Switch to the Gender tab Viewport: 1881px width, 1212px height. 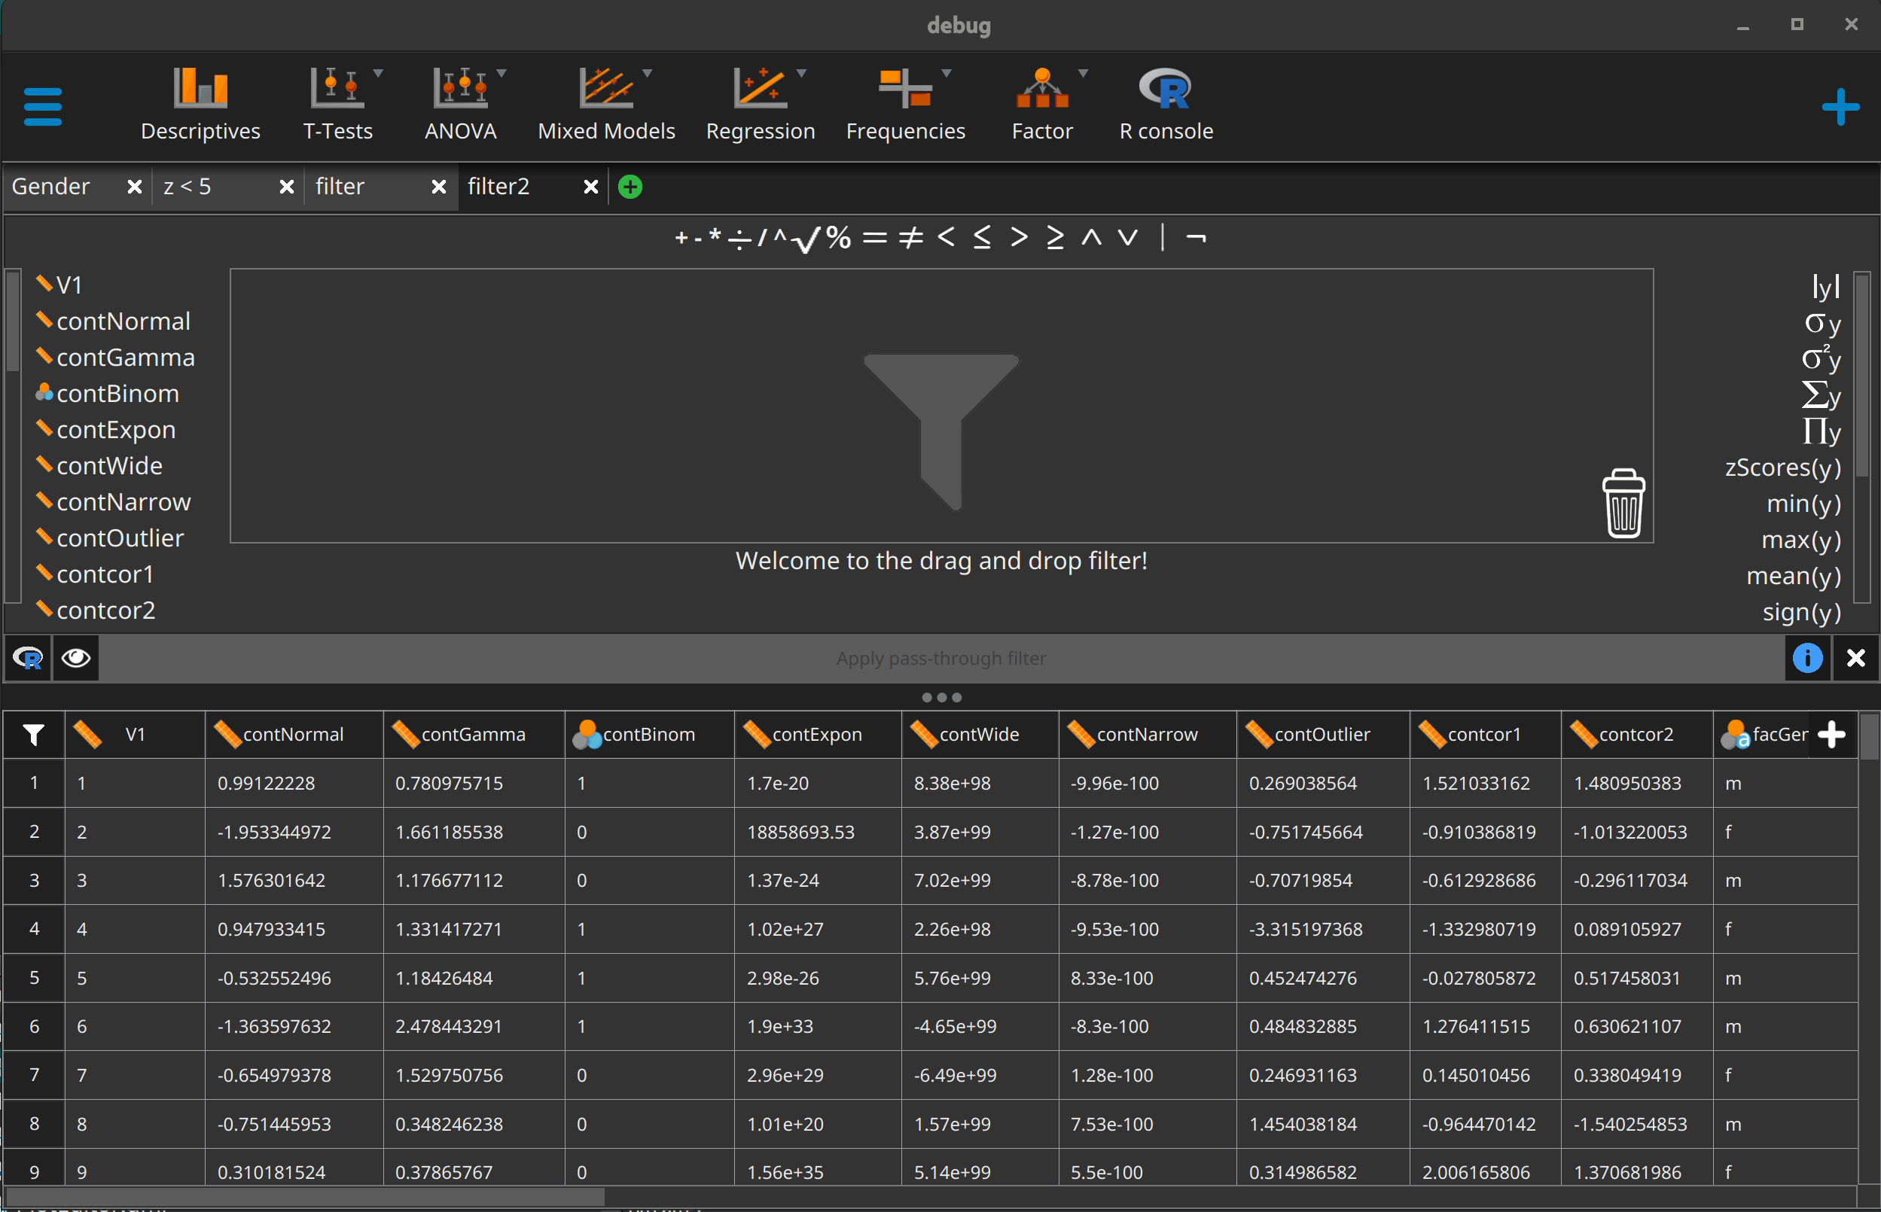click(x=50, y=187)
